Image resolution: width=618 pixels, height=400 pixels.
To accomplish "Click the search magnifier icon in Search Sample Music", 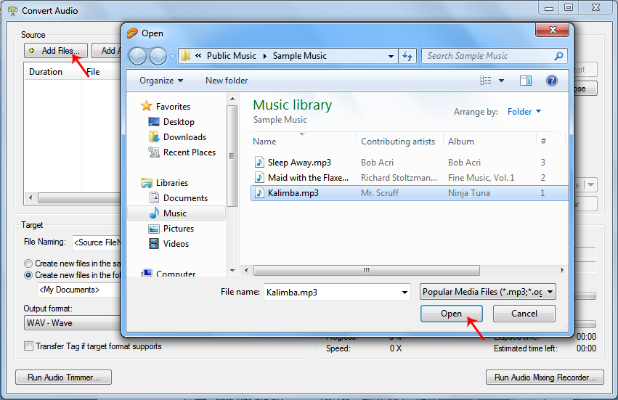I will 558,56.
